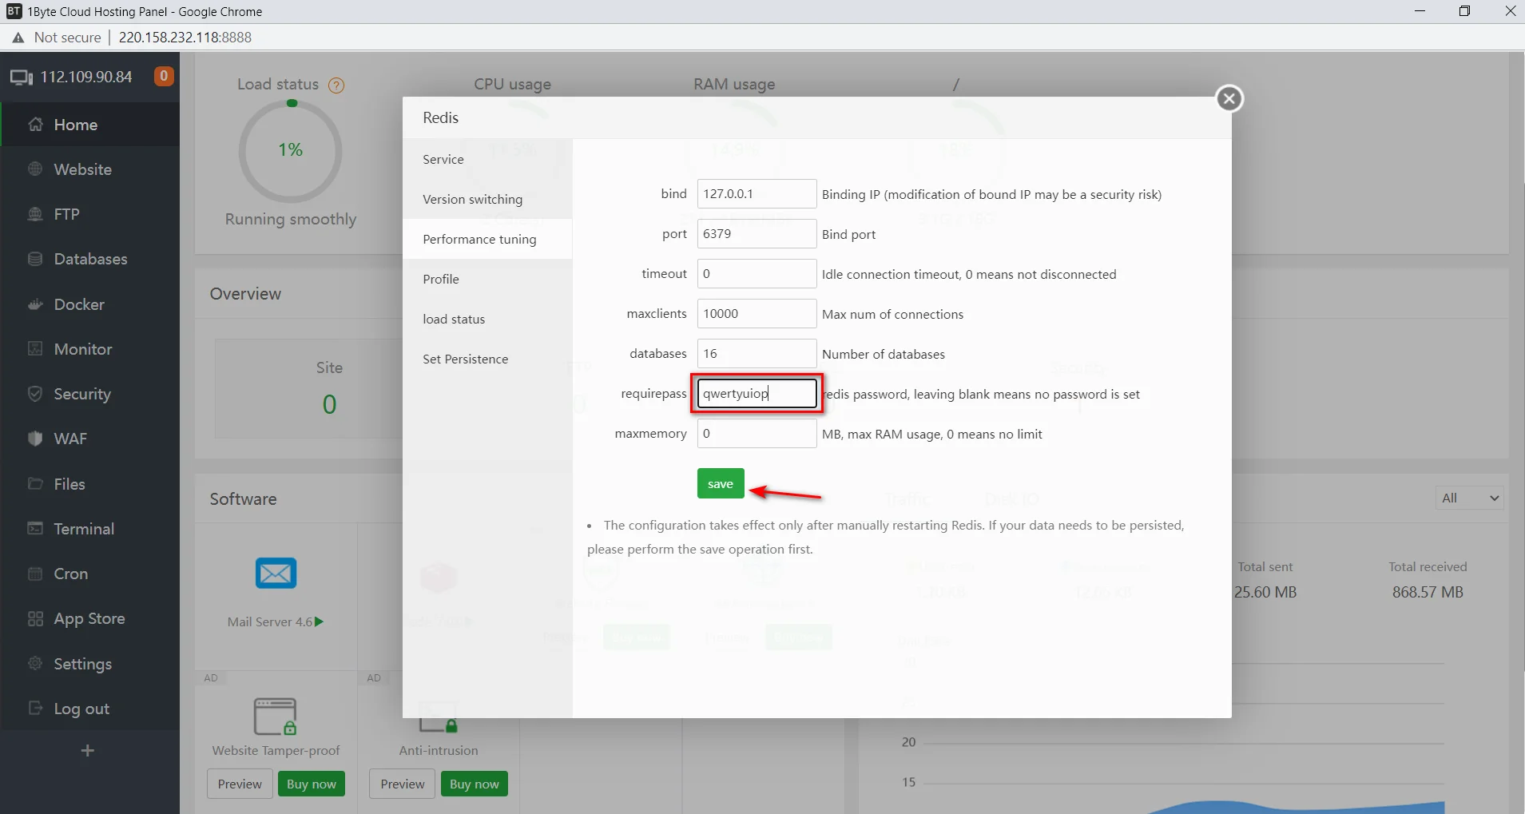Click the maxclients input field
Image resolution: width=1525 pixels, height=814 pixels.
pyautogui.click(x=757, y=313)
